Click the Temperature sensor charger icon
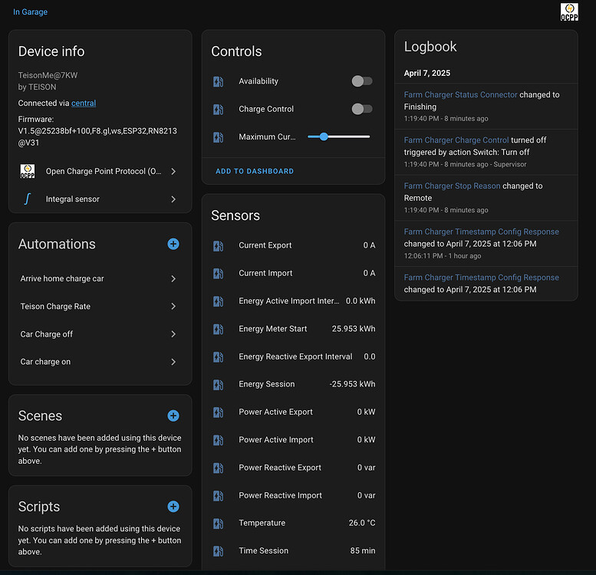 218,523
